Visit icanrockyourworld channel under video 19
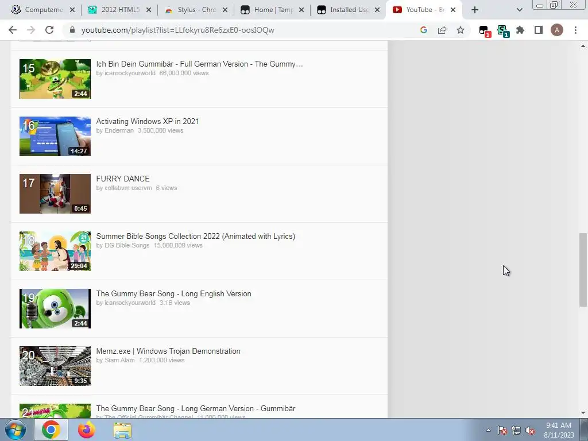Image resolution: width=588 pixels, height=441 pixels. click(x=130, y=303)
